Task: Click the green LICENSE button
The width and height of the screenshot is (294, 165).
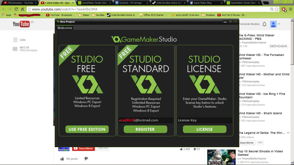Action: [x=204, y=129]
